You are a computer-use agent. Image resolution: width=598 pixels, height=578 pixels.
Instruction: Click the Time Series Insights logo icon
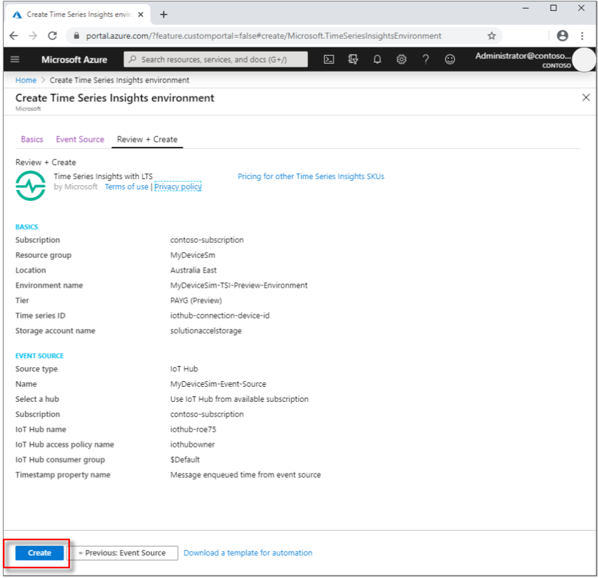pyautogui.click(x=30, y=186)
